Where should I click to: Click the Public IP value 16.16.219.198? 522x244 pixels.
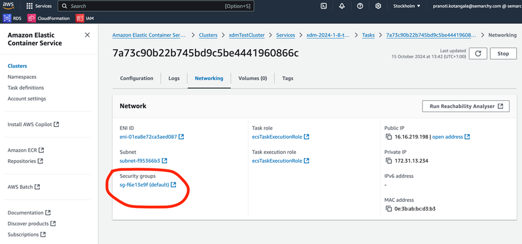click(x=411, y=136)
